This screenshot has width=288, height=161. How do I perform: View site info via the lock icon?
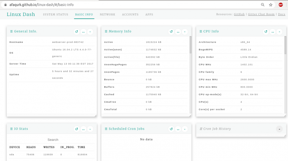(x=6, y=5)
